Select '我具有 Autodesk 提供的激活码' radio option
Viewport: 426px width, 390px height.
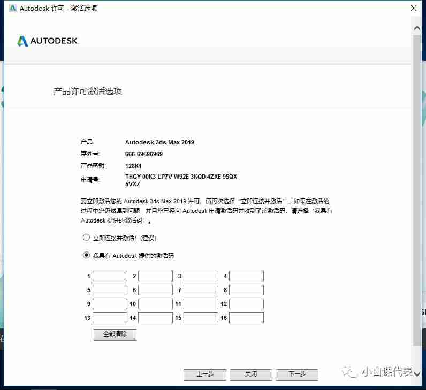click(86, 255)
